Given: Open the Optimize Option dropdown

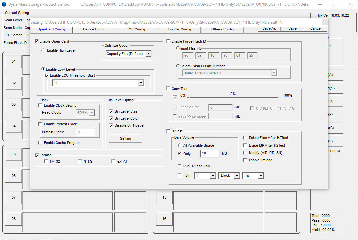Looking at the screenshot, I should click(x=148, y=54).
